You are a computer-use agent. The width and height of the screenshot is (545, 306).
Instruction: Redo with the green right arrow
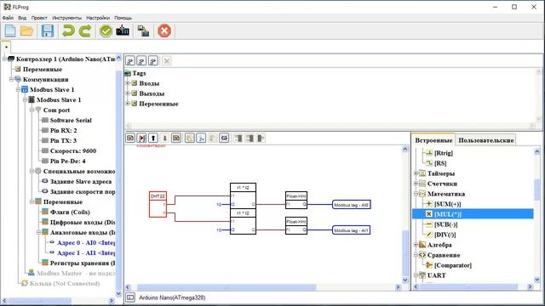click(85, 31)
